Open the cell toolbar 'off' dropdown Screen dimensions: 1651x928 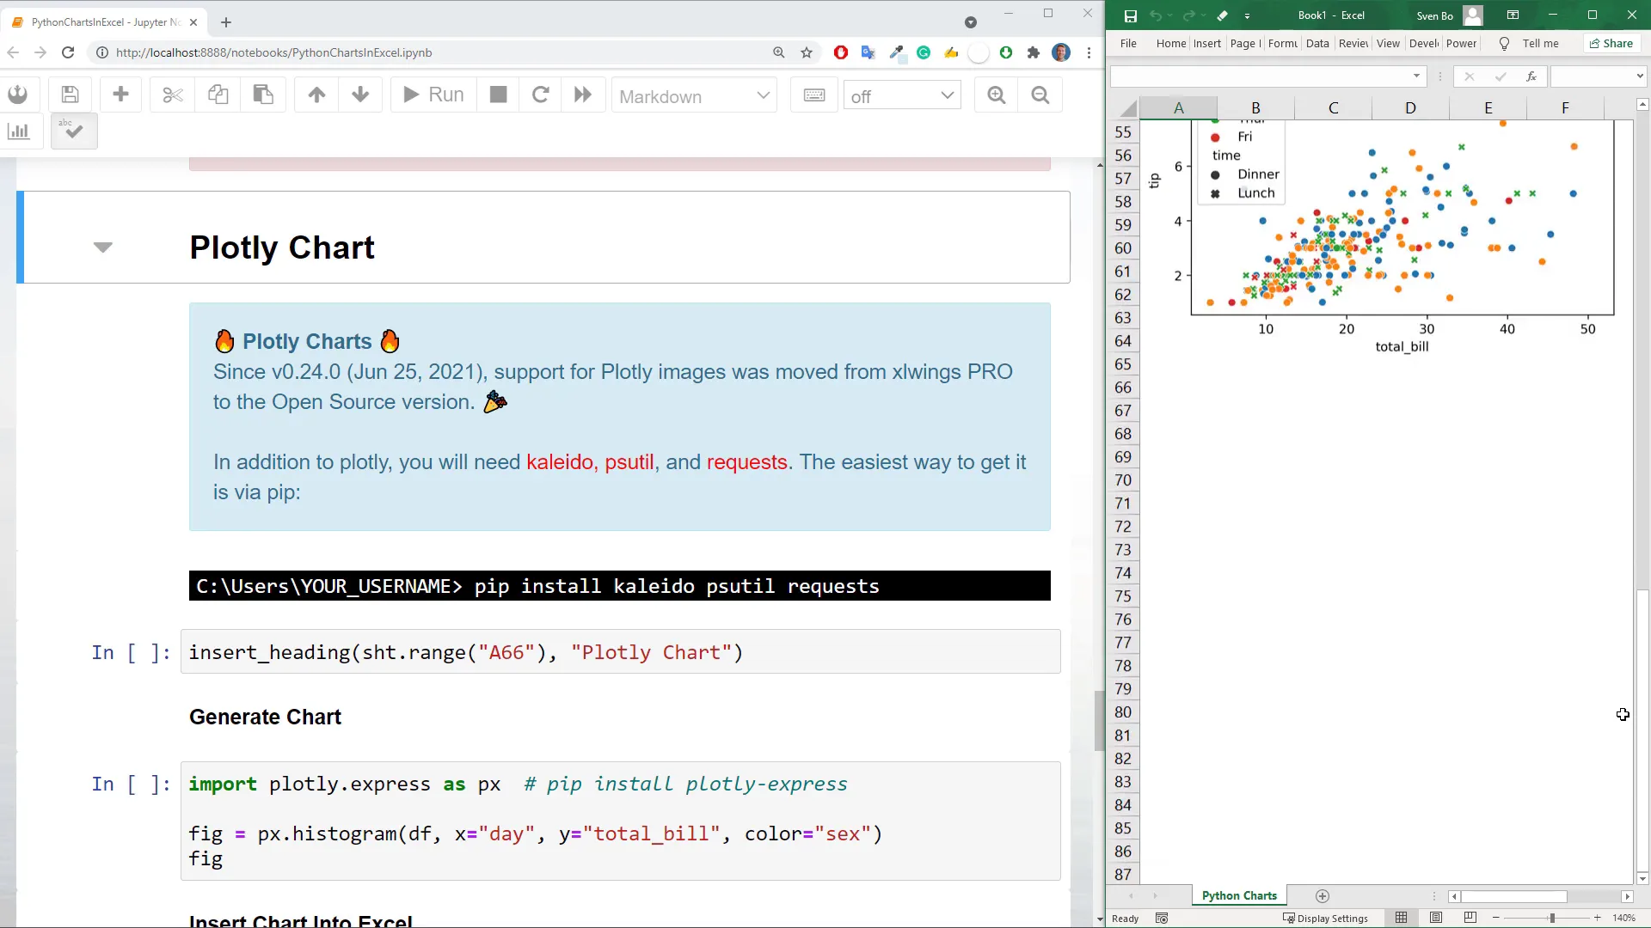(x=901, y=95)
